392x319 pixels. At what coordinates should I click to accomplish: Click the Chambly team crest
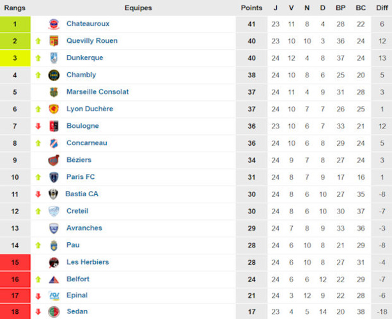coord(54,75)
